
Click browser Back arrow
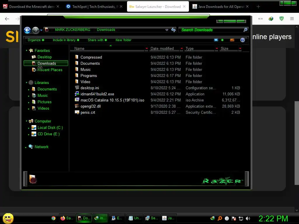point(7,19)
